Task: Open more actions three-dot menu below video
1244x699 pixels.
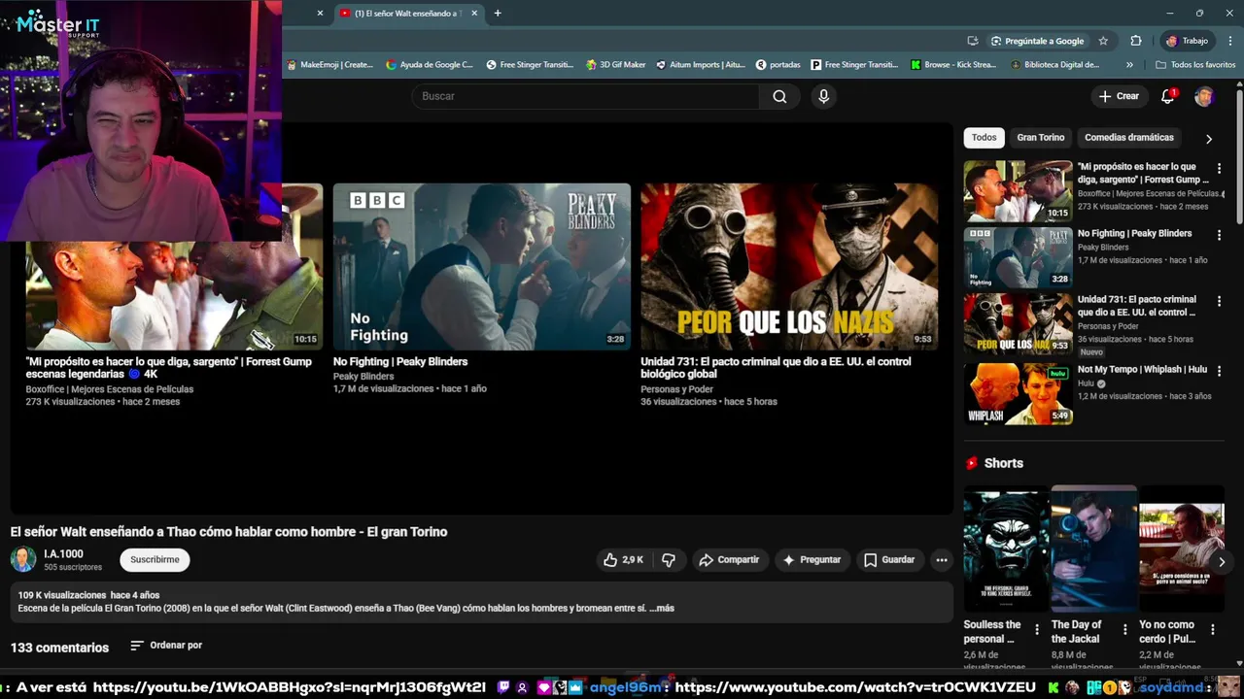Action: 941,560
